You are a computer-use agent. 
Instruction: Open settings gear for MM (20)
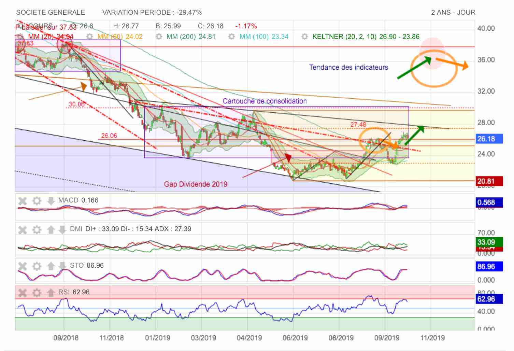[20, 37]
